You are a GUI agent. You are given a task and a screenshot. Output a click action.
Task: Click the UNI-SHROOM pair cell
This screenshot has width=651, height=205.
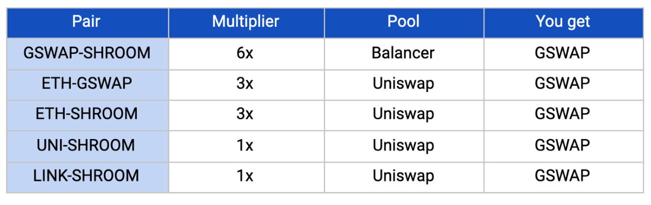click(x=87, y=145)
